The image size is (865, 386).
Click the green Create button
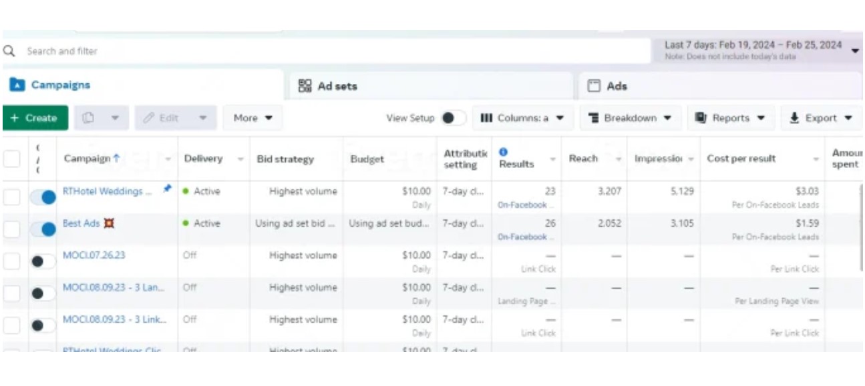(35, 118)
